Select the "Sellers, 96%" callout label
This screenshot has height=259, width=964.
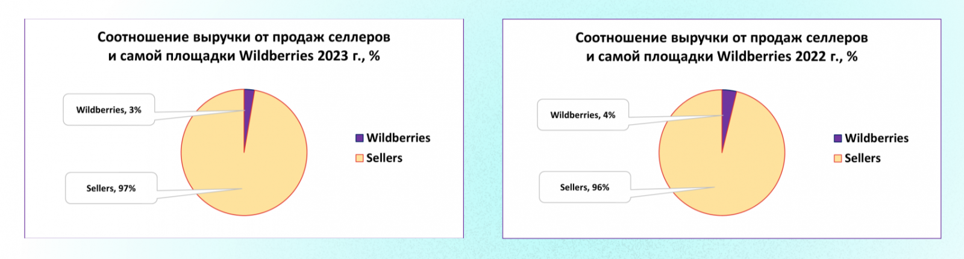pyautogui.click(x=584, y=187)
